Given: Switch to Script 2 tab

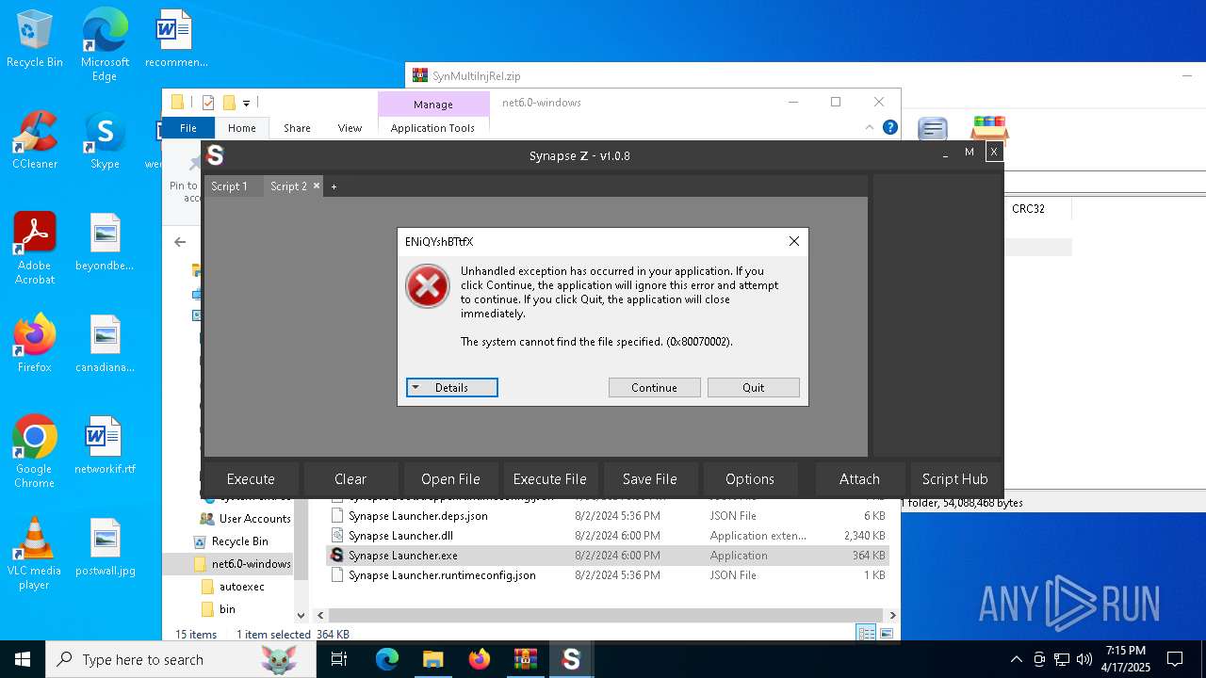Looking at the screenshot, I should point(288,186).
